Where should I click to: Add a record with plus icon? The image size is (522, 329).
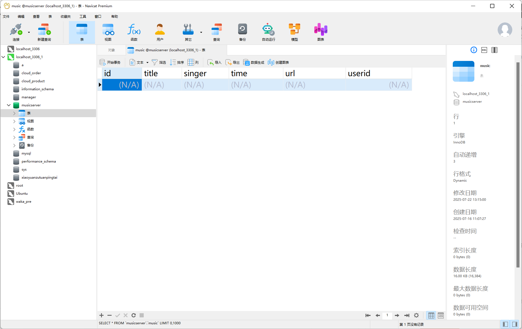pos(102,315)
